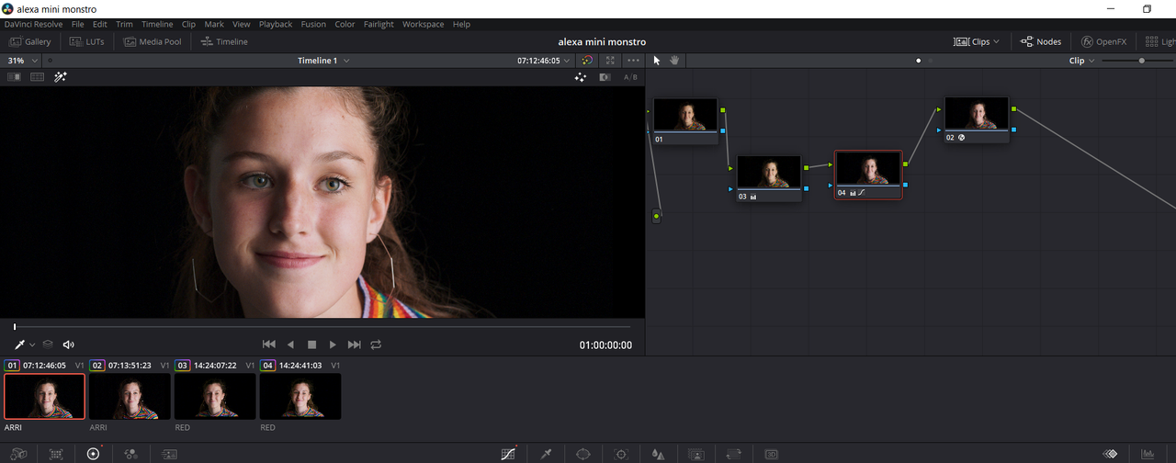Toggle the Nodes panel button
The height and width of the screenshot is (463, 1176).
[x=1040, y=41]
